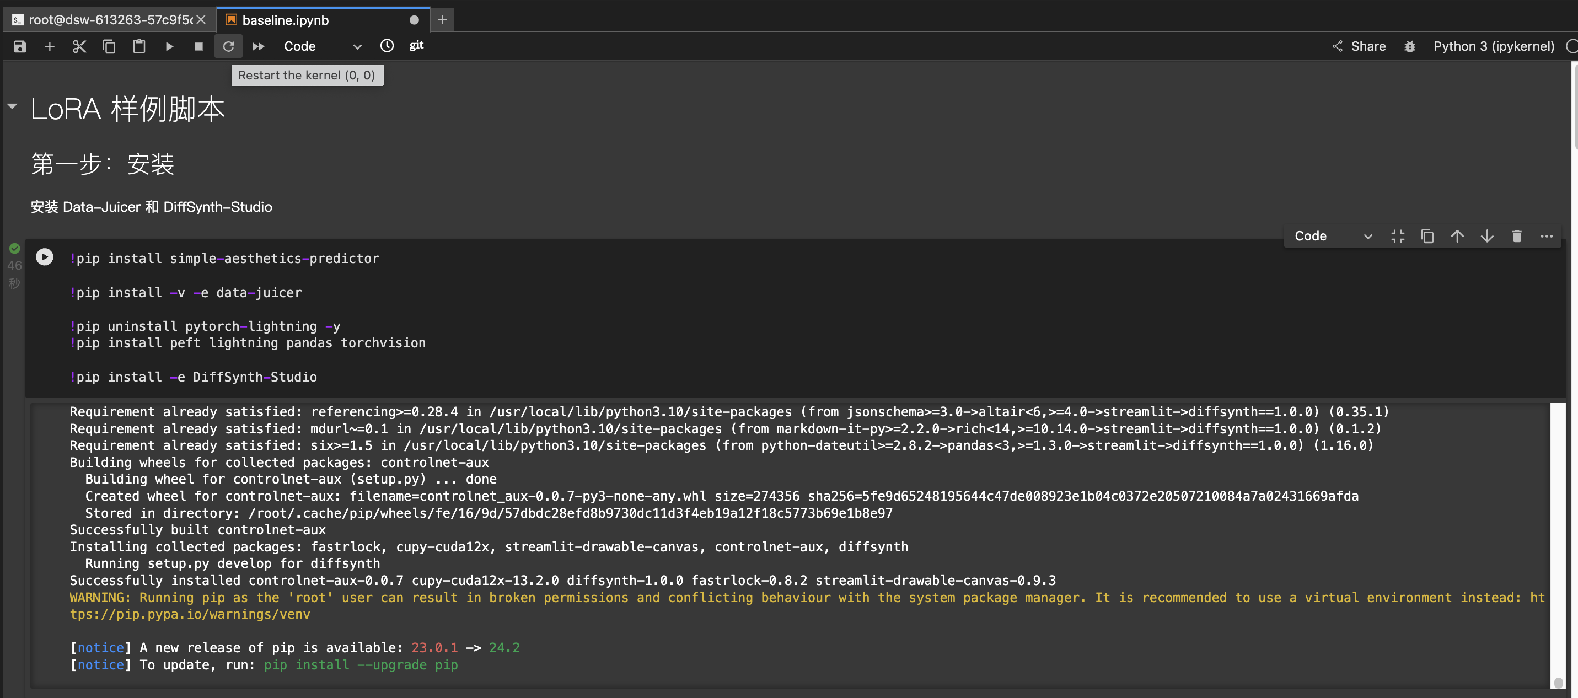Screen dimensions: 1578x698
Task: Move the cell up with the up arrow
Action: (x=1457, y=236)
